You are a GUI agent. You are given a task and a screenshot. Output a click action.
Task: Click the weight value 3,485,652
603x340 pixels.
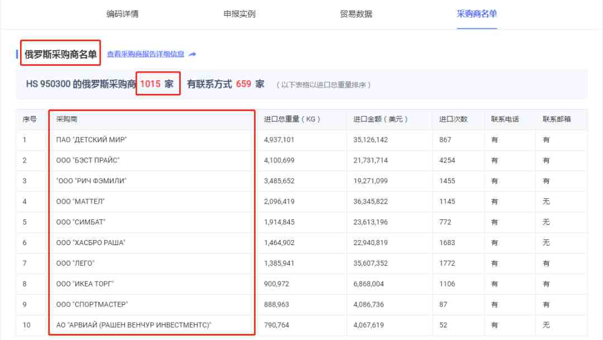[279, 181]
